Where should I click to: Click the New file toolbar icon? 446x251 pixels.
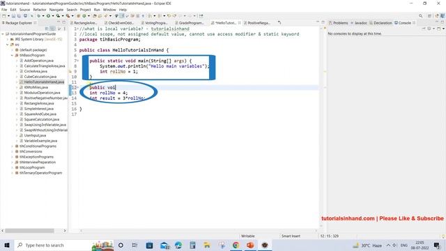[x=3, y=15]
